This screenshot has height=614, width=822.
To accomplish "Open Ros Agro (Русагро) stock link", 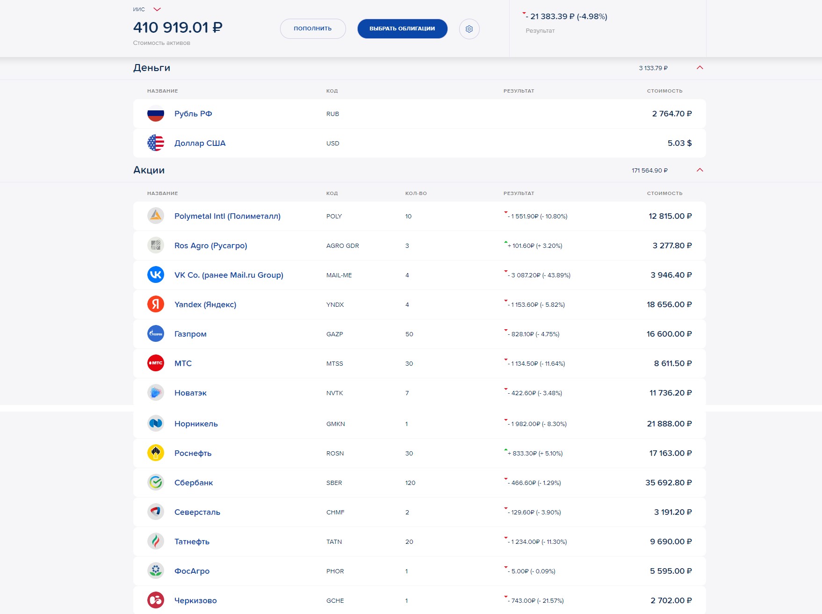I will (x=211, y=246).
